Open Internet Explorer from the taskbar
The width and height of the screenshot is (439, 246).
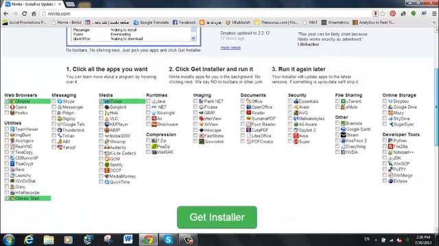tap(29, 240)
